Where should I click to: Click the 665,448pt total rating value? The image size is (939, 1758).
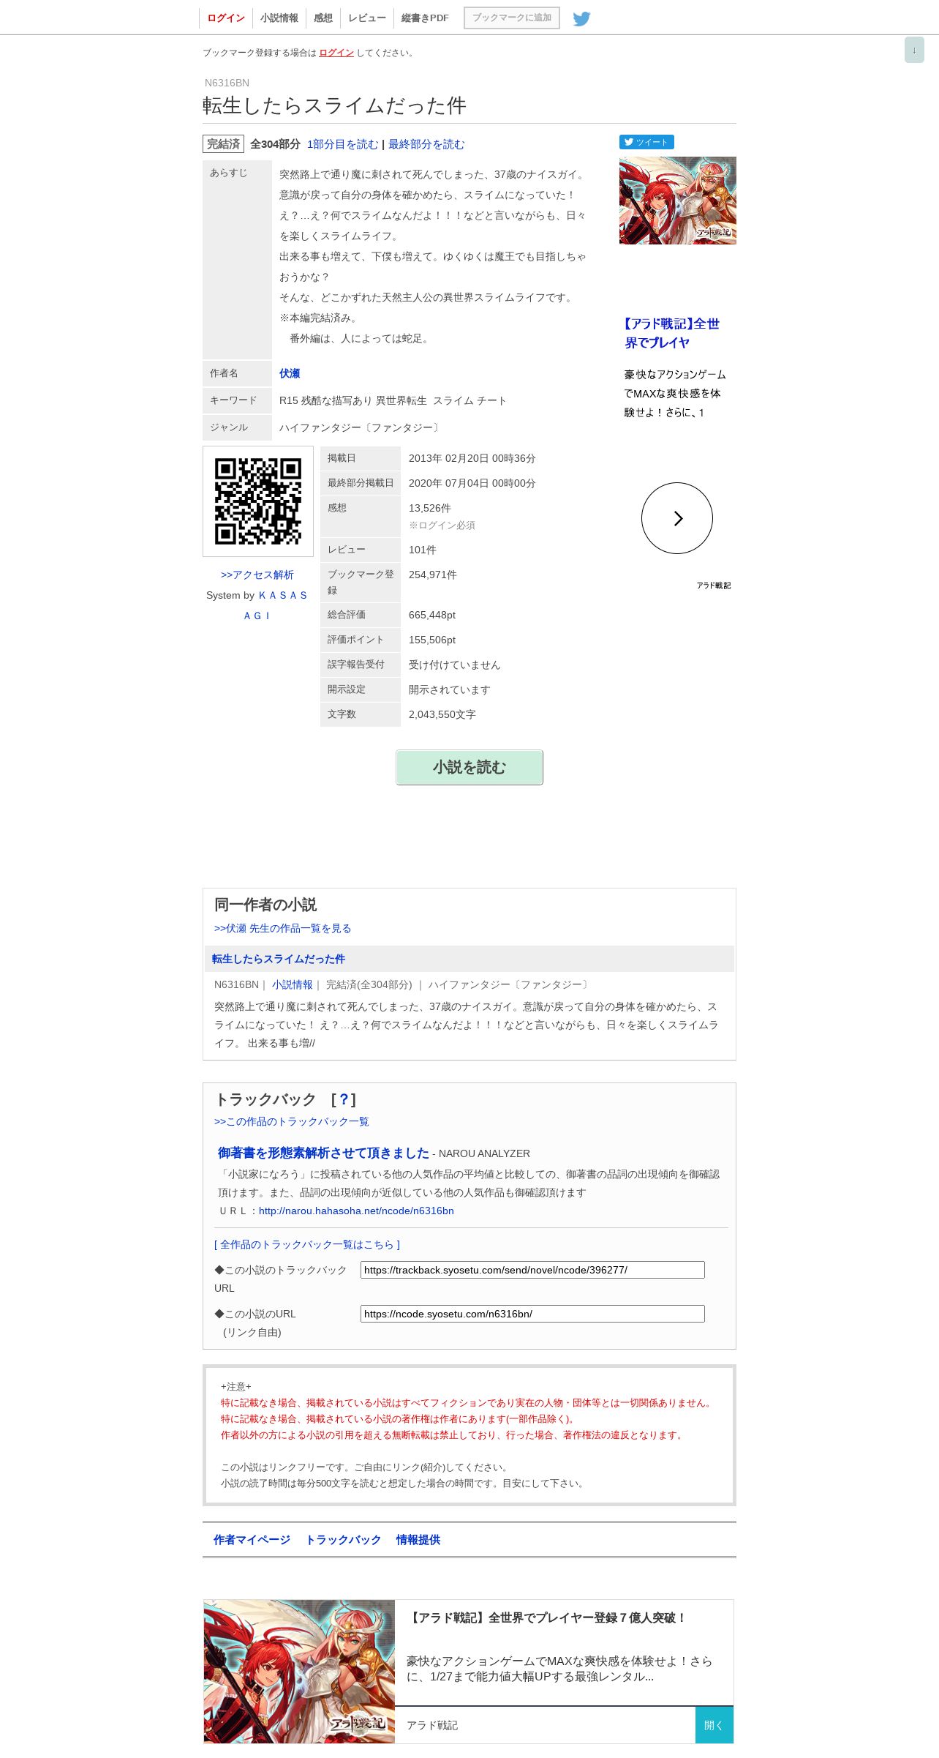pos(432,616)
